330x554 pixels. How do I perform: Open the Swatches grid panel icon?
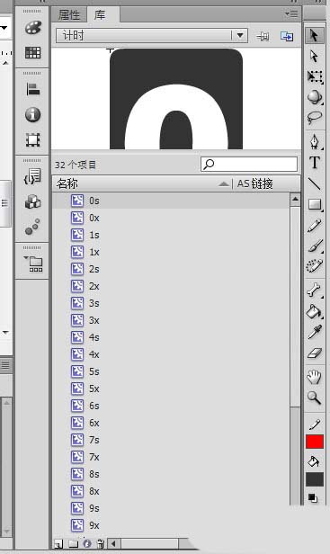tap(32, 53)
